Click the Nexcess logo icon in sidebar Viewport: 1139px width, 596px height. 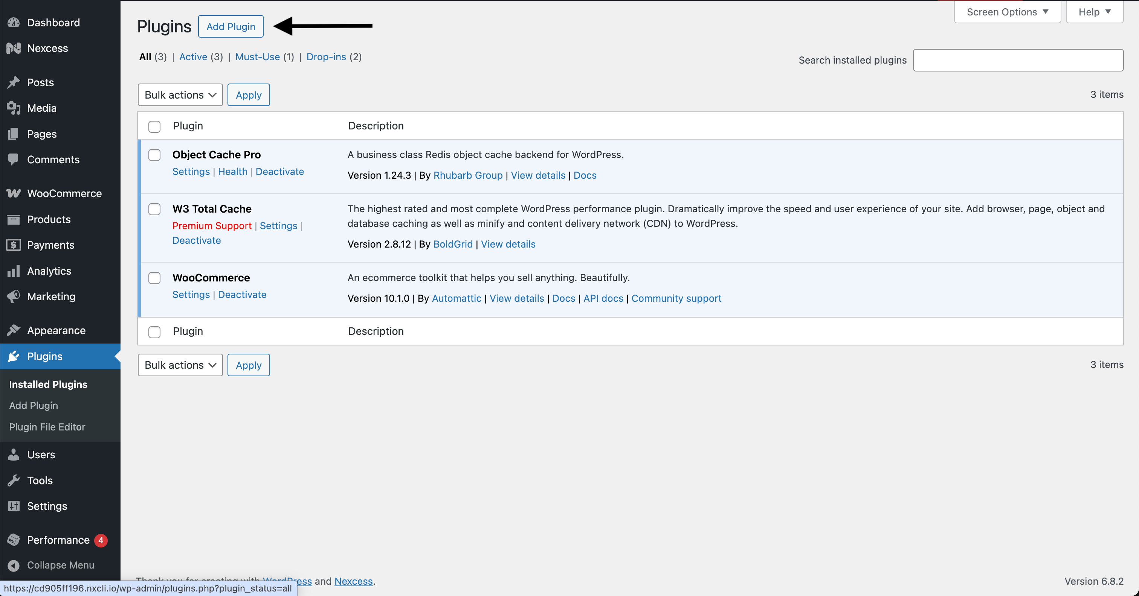tap(14, 48)
